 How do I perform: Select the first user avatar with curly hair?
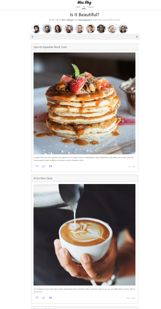click(36, 29)
